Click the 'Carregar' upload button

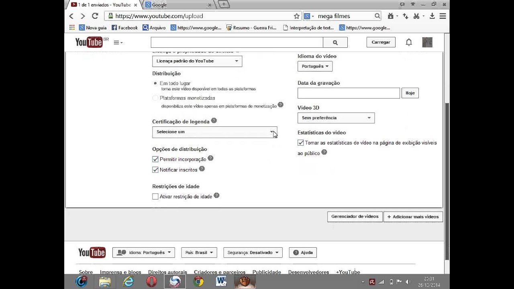381,42
